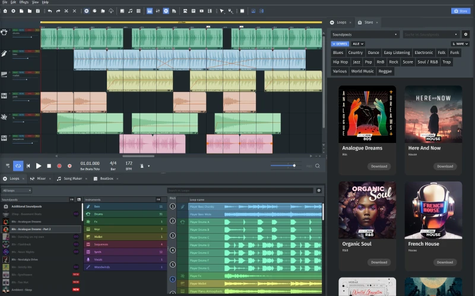Open the Effects menu
The width and height of the screenshot is (475, 296).
pyautogui.click(x=24, y=2)
